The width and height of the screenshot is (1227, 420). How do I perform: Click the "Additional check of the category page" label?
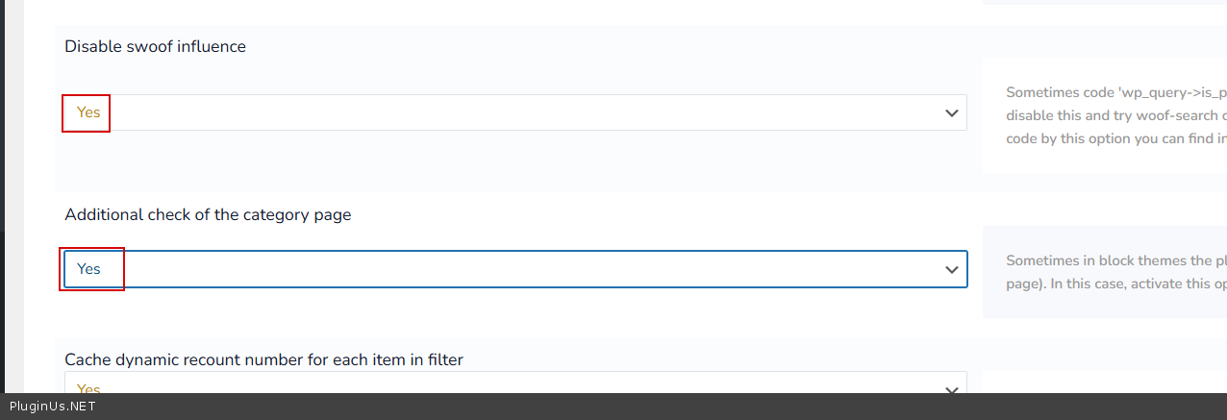tap(208, 214)
